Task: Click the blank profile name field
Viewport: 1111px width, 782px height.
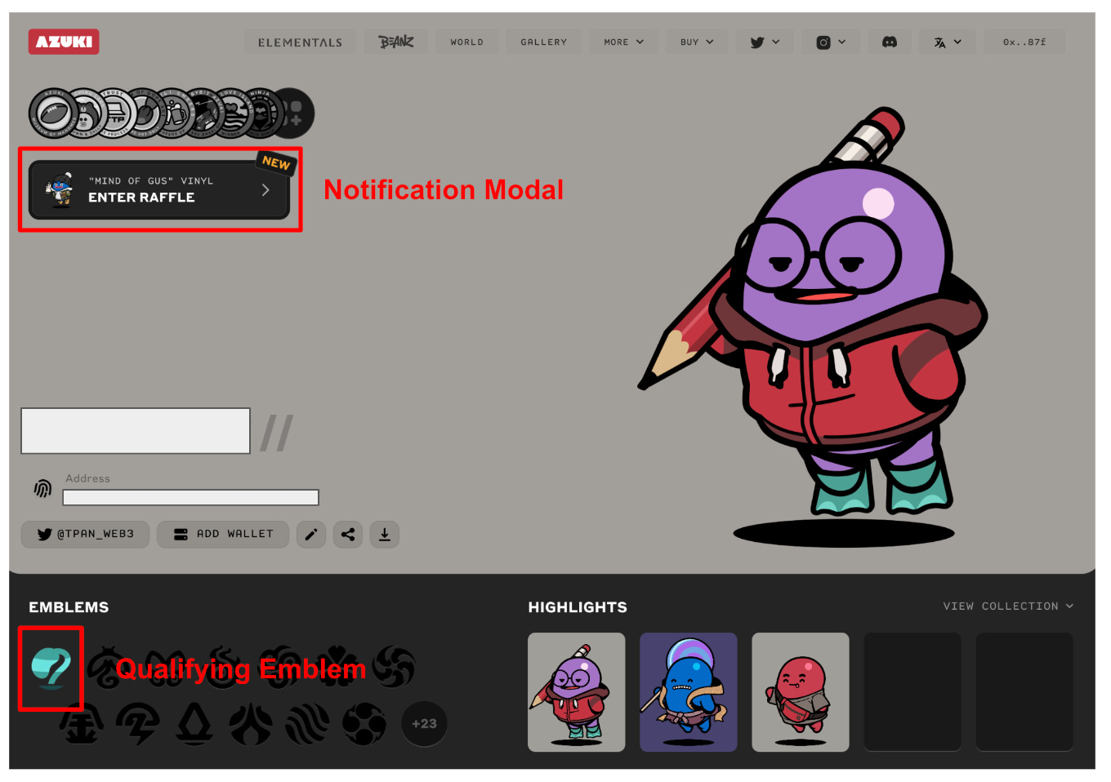Action: (x=136, y=430)
